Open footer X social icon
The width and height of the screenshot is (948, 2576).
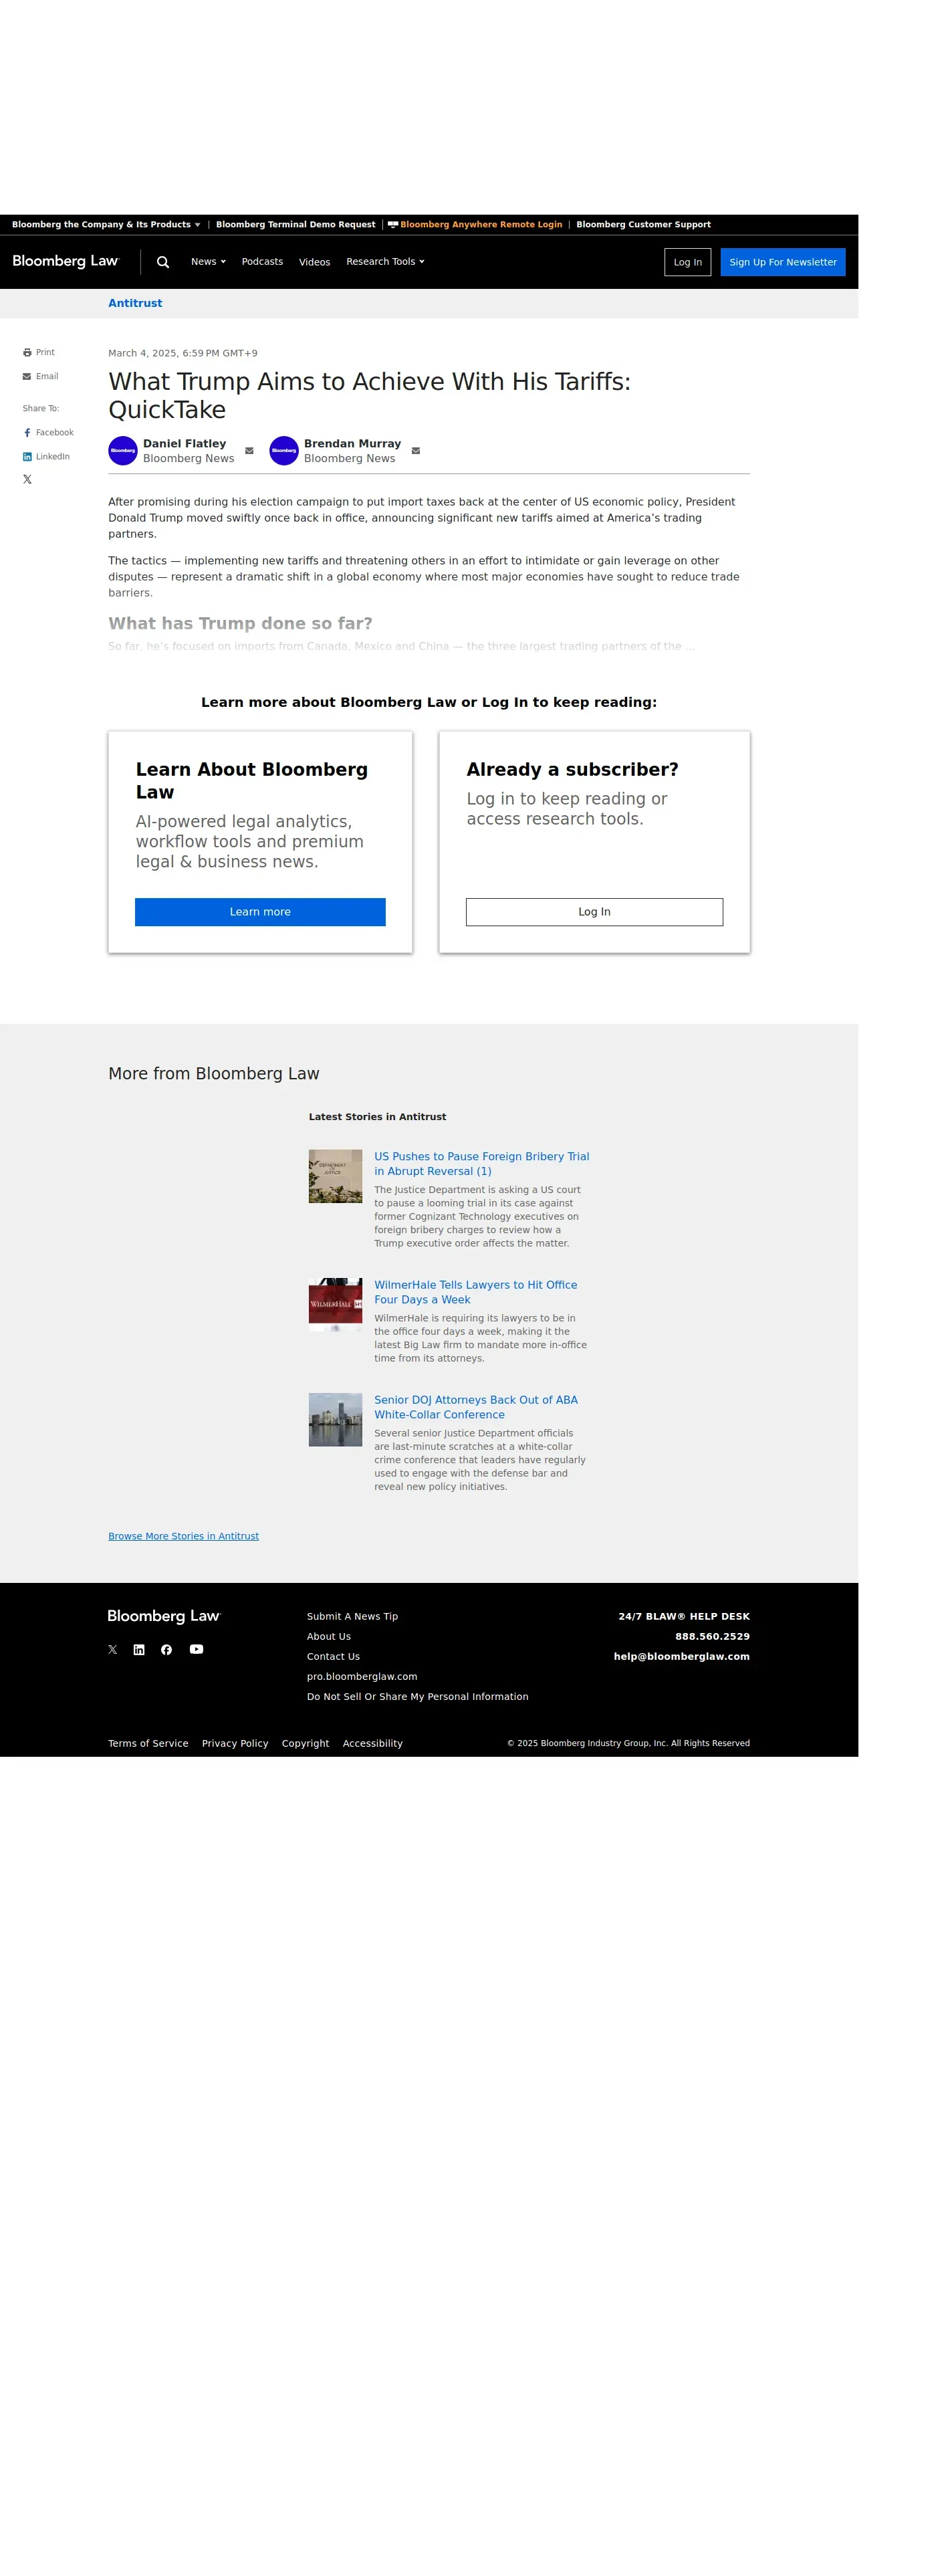(113, 1649)
